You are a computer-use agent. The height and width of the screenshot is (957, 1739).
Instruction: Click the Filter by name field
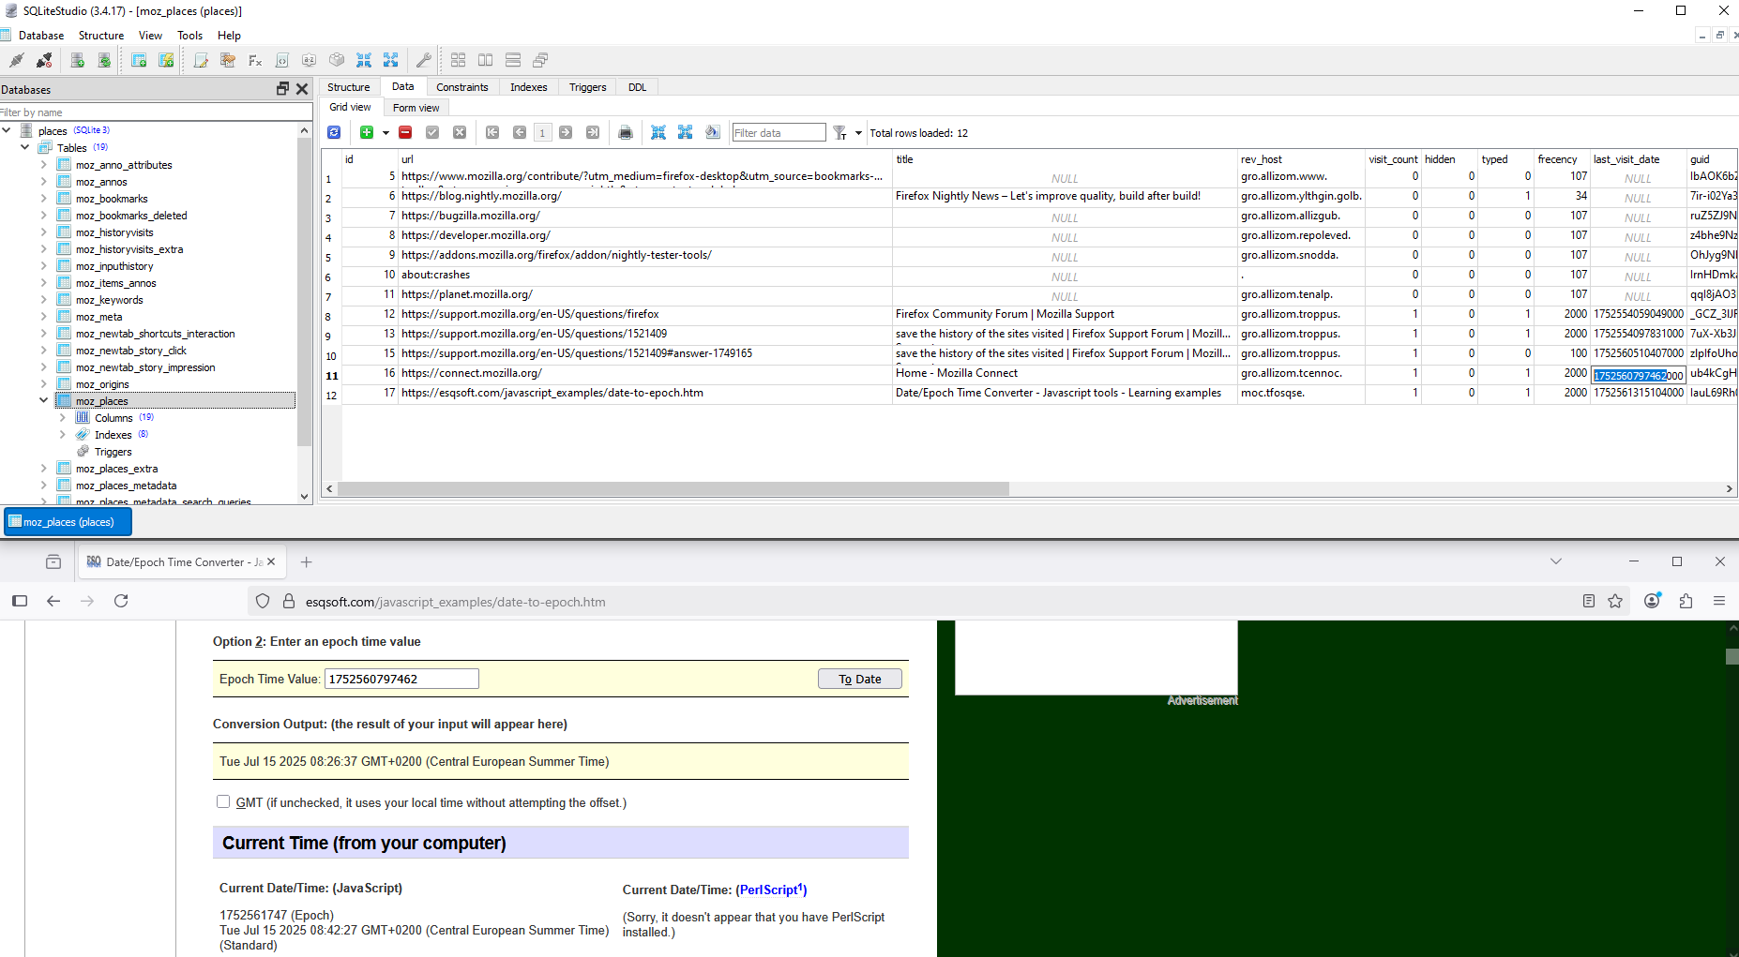[x=155, y=112]
